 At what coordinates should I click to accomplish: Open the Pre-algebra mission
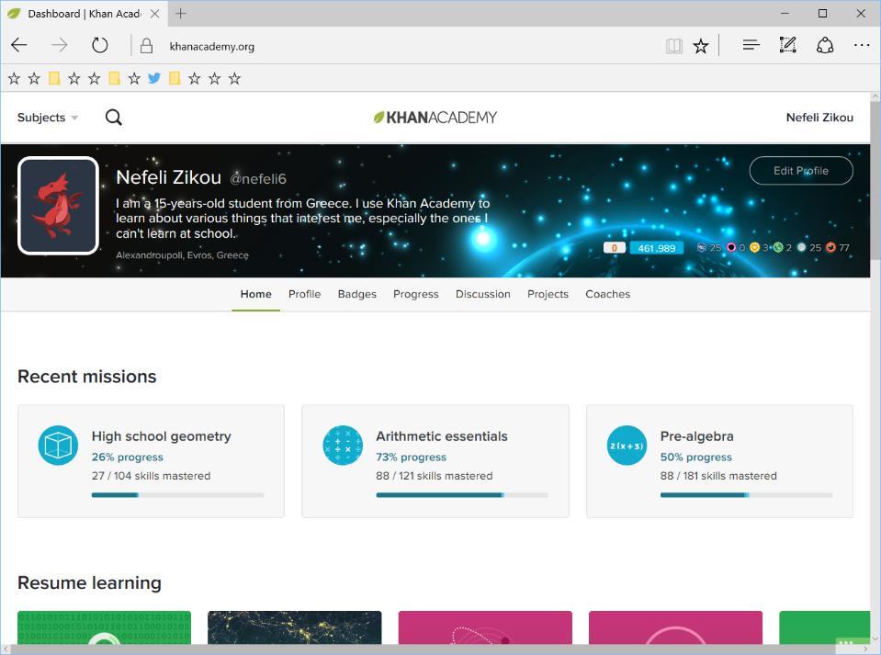pyautogui.click(x=719, y=461)
